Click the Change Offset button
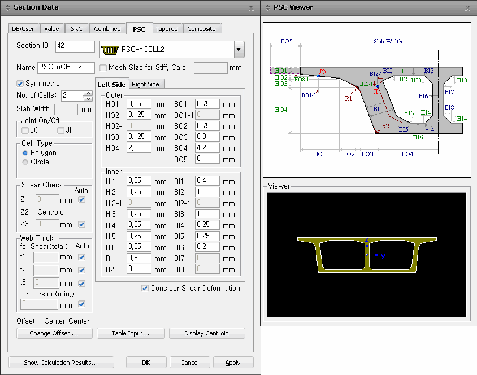This screenshot has width=477, height=375. click(54, 333)
